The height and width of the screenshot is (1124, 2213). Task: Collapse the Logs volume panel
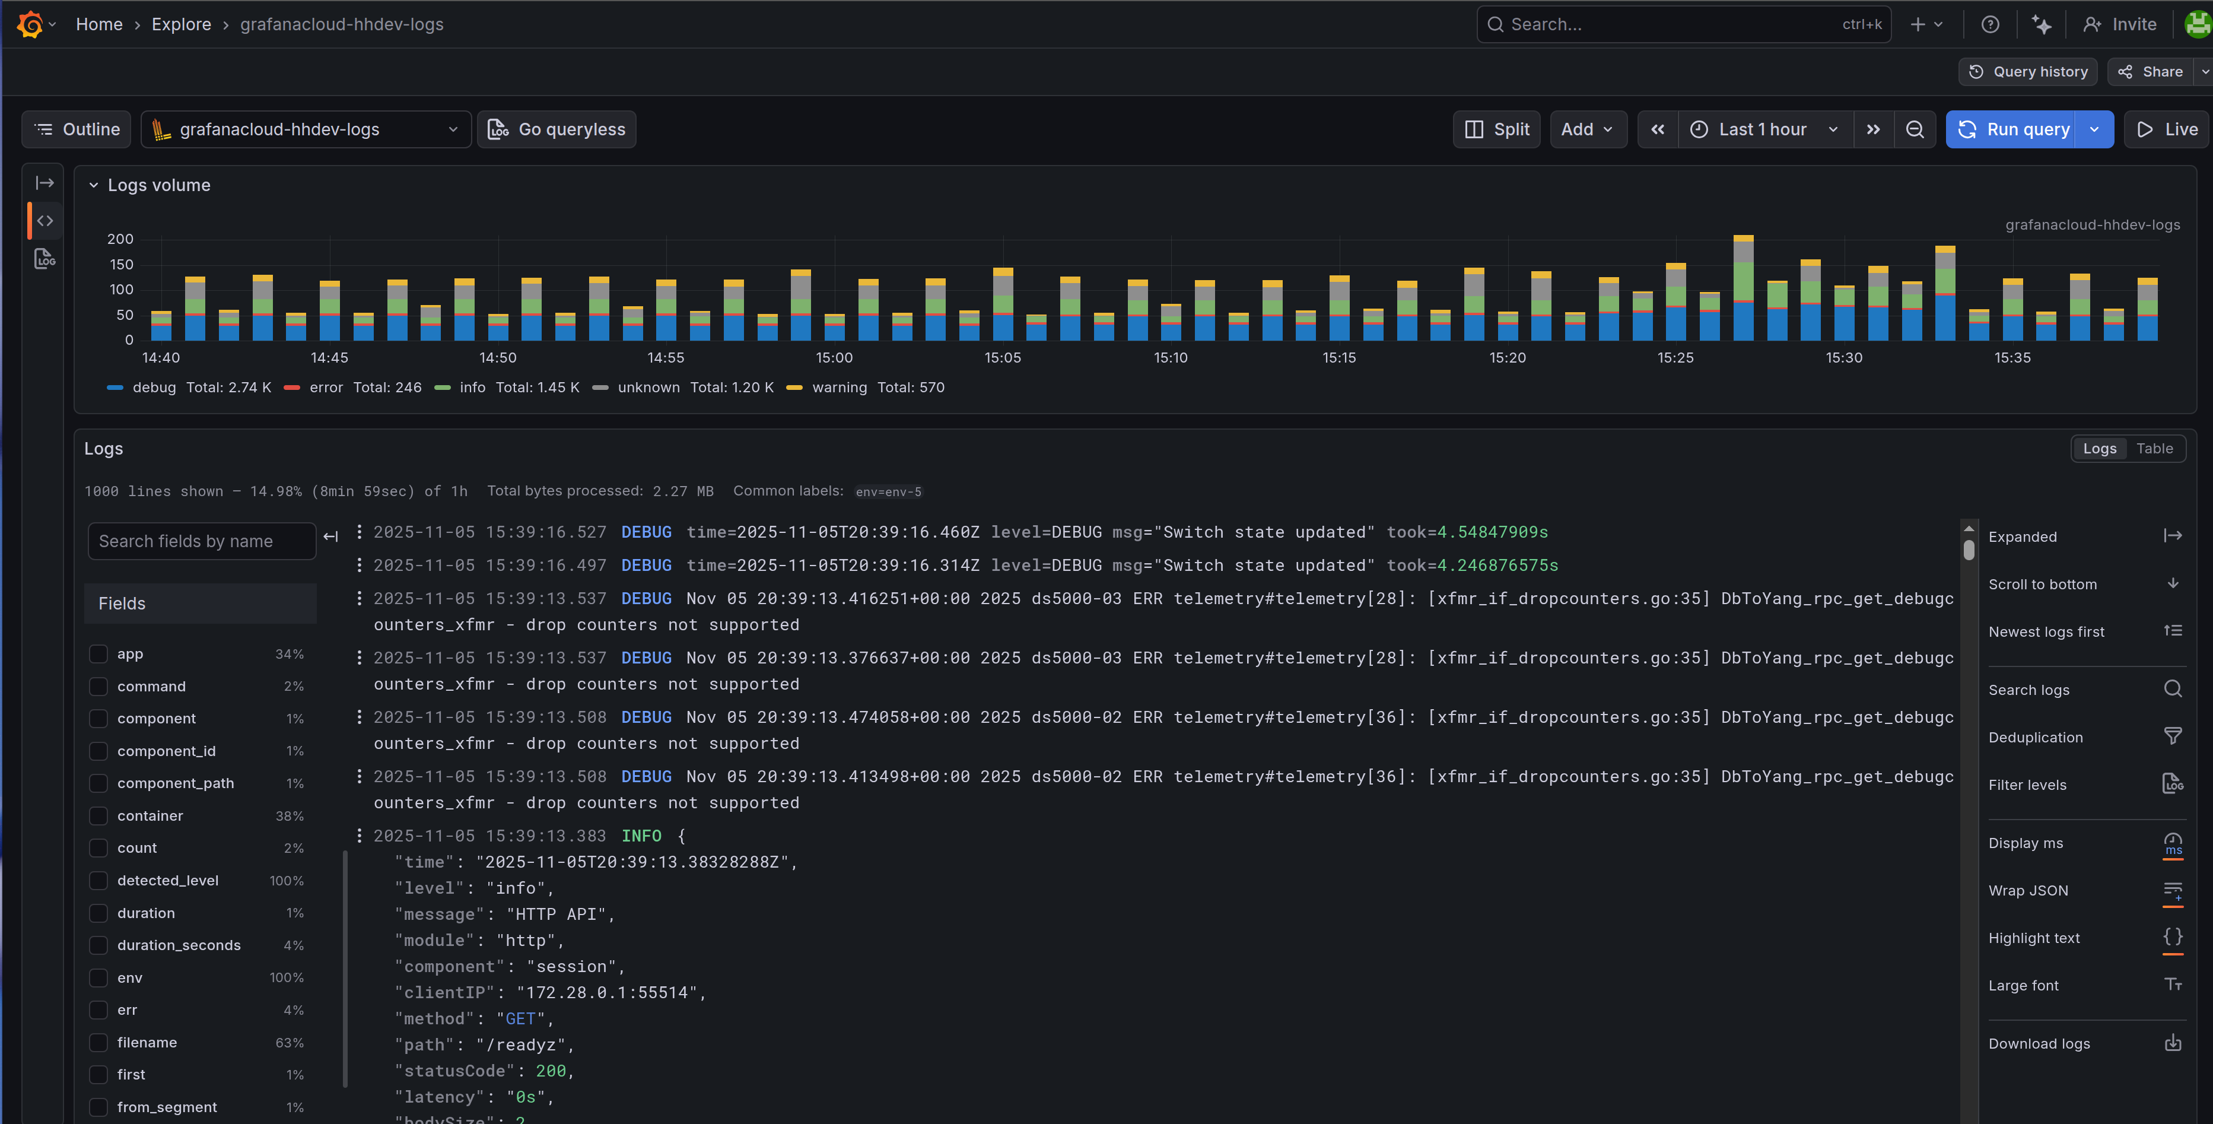tap(94, 185)
